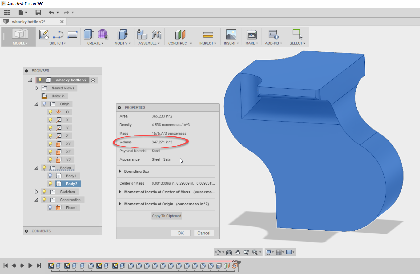Toggle visibility bulb of YZ plane
This screenshot has height=274, width=420.
tap(50, 160)
